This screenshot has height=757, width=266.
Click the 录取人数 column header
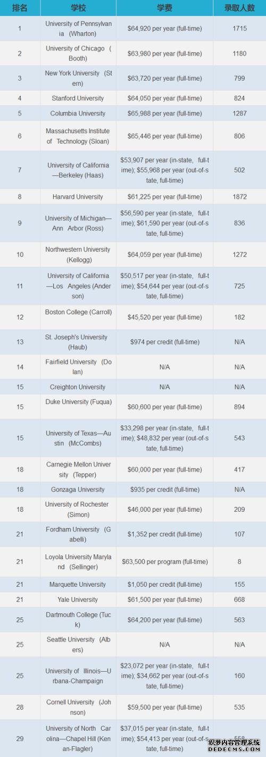tap(239, 8)
